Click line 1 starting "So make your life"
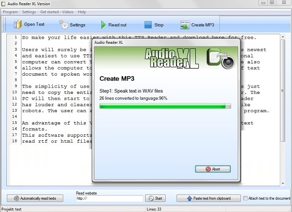Screen dimensions: 292x212 (x=139, y=37)
